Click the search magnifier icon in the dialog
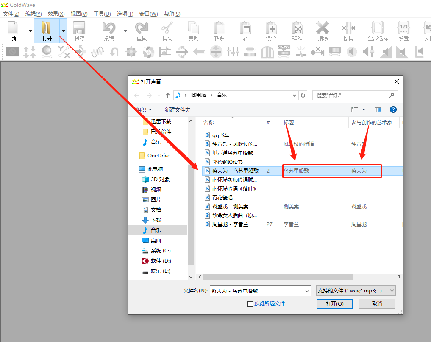This screenshot has height=342, width=431. click(x=392, y=95)
